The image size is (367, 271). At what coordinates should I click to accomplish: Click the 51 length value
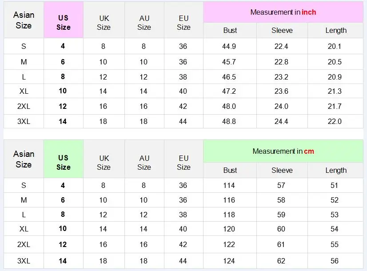[x=335, y=185]
